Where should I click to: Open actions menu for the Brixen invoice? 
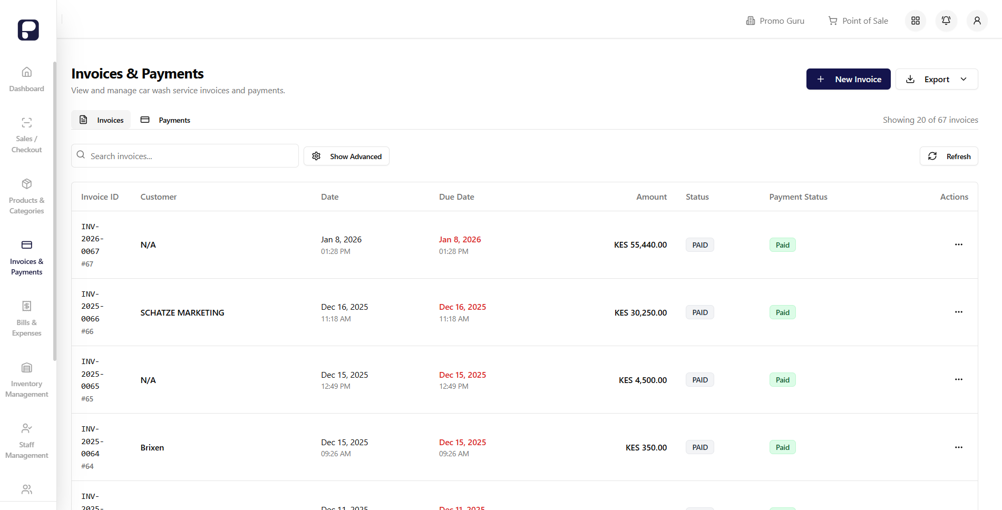tap(958, 447)
